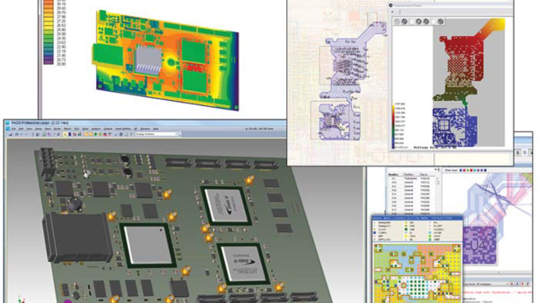The image size is (539, 303).
Task: Click the greyed-out round button in viewer toolbar
Action: 397,21
